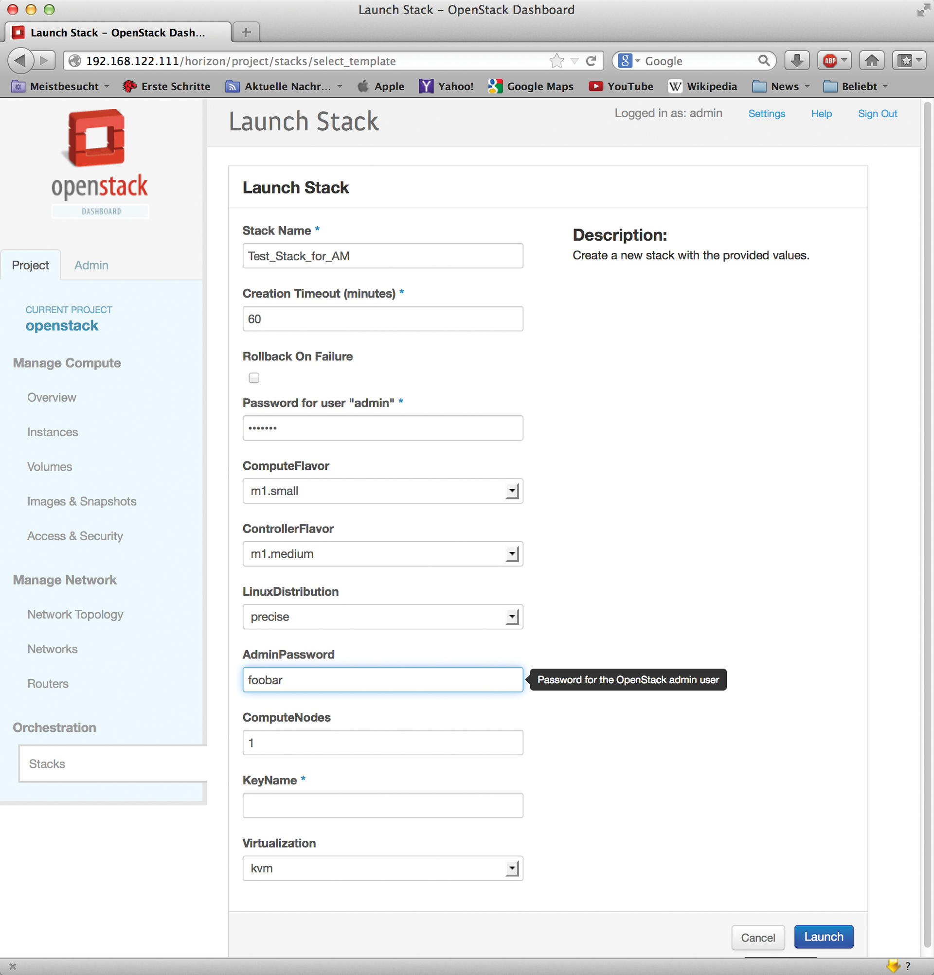Switch to the Admin tab
Viewport: 934px width, 975px height.
click(91, 265)
